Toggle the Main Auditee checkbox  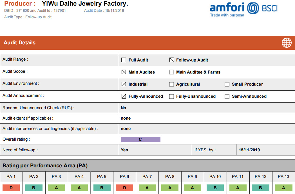pos(124,72)
